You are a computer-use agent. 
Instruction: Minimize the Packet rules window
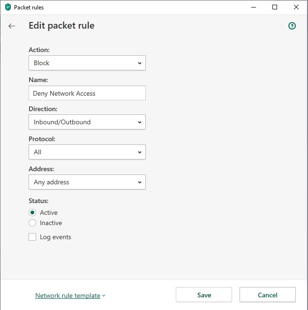(254, 8)
